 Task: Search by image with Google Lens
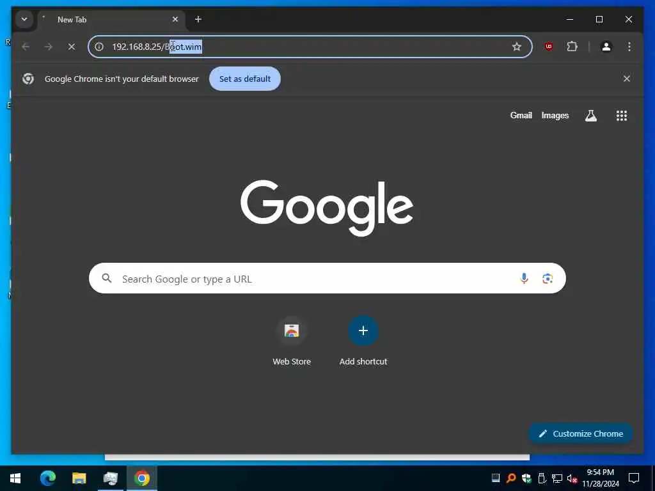[x=548, y=278]
